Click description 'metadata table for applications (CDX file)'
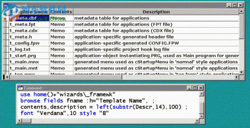Screen dimensions: 250x128 [x=124, y=31]
